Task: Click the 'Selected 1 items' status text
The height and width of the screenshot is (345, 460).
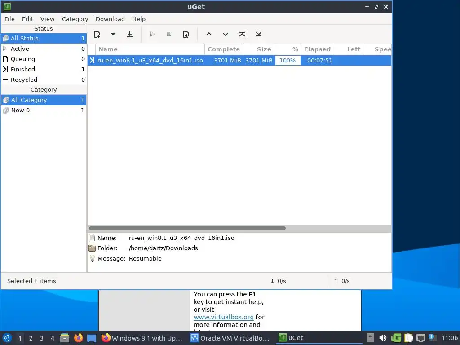Action: [x=32, y=281]
